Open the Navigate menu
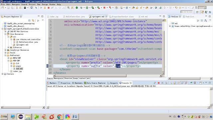The height and width of the screenshot is (120, 213). click(16, 4)
